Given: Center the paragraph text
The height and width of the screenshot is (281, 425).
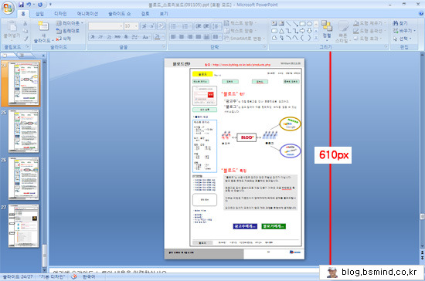Looking at the screenshot, I should point(182,36).
